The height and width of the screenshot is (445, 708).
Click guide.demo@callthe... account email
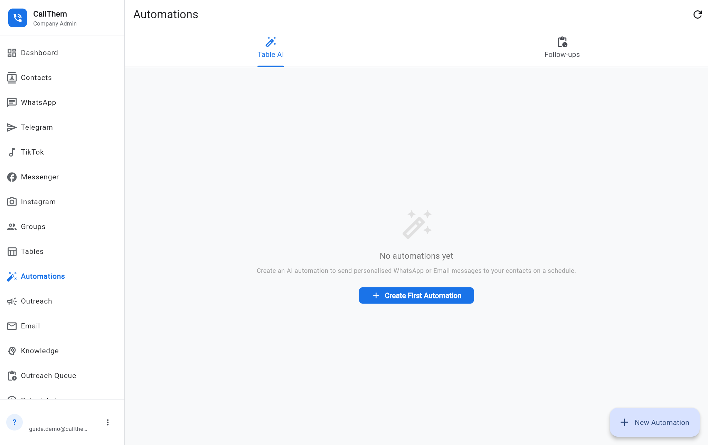[58, 429]
